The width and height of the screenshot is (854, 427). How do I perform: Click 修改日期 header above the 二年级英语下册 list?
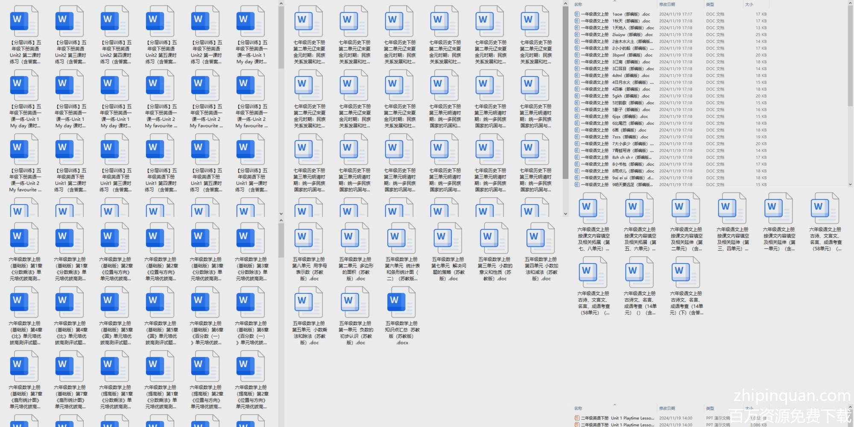point(667,409)
